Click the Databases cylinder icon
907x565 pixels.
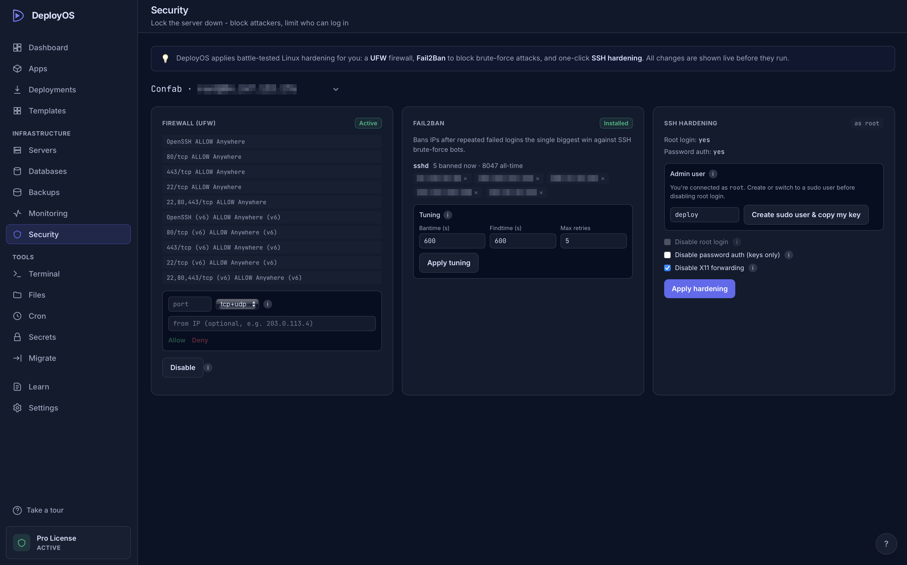click(17, 171)
